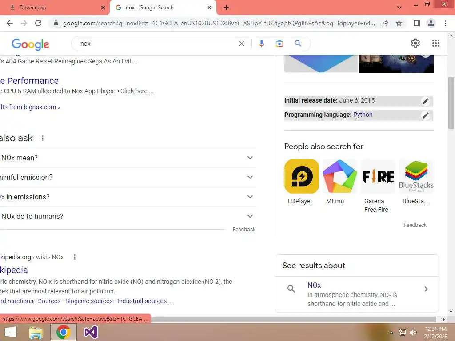Open the Sources sitelink

[49, 301]
